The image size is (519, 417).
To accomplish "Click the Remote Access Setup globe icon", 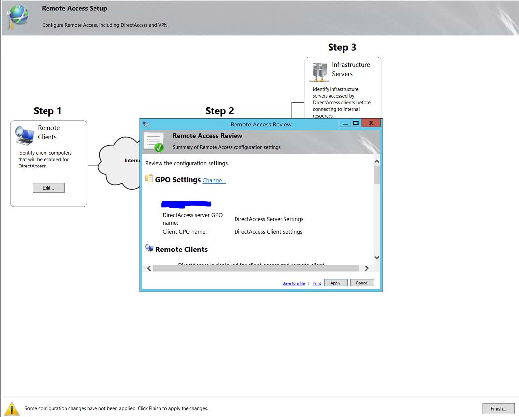I will coord(18,16).
